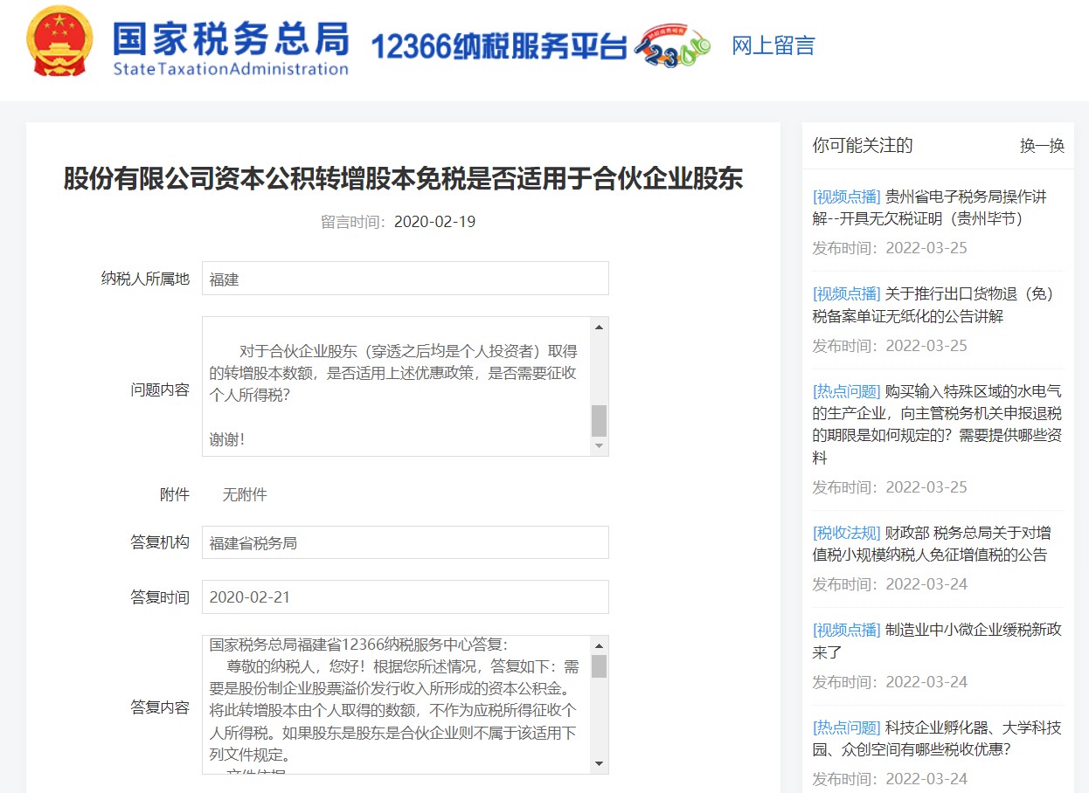The width and height of the screenshot is (1089, 793).
Task: Open 小规模纳税人免征增值税的公告 link
Action: [x=932, y=544]
